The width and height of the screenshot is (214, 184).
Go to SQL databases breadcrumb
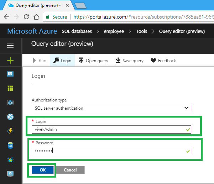click(x=77, y=31)
